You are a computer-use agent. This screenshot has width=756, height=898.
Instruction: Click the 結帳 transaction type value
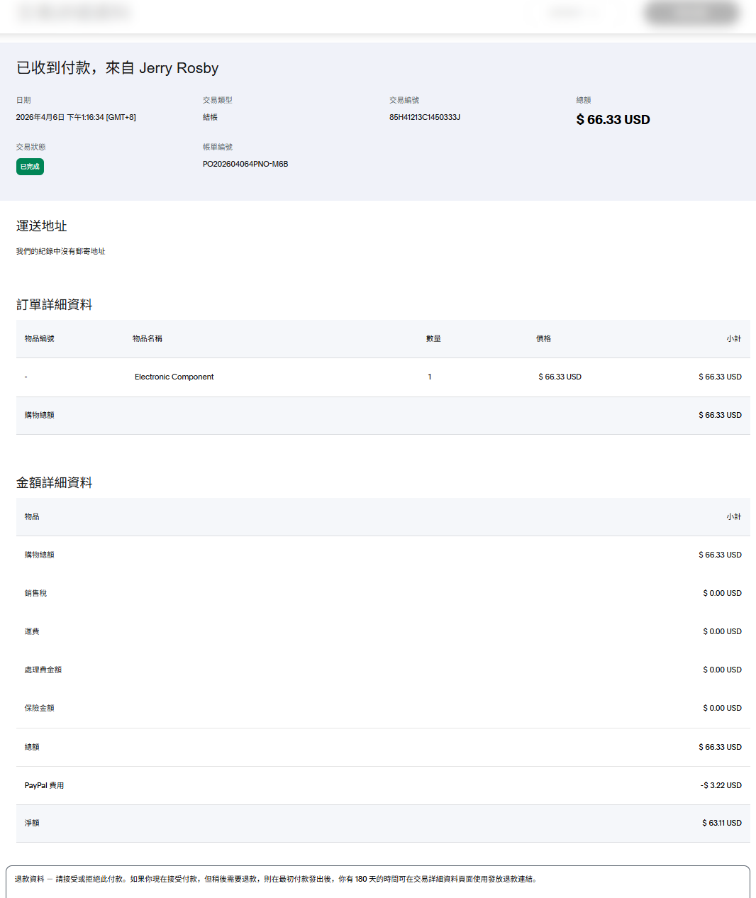pyautogui.click(x=210, y=117)
